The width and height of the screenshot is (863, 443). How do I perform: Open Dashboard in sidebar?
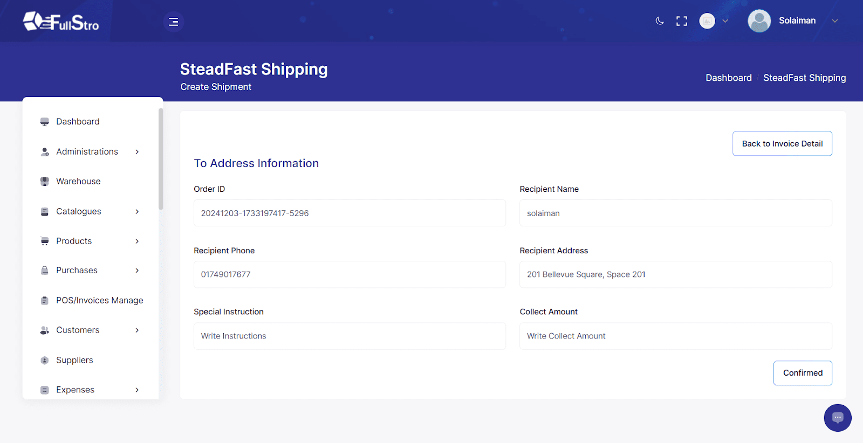click(x=78, y=122)
